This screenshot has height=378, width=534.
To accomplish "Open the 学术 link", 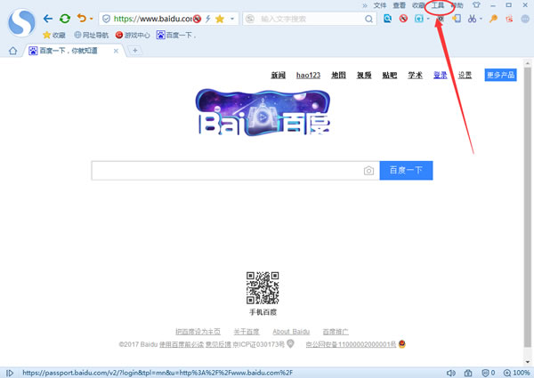I will tap(415, 76).
